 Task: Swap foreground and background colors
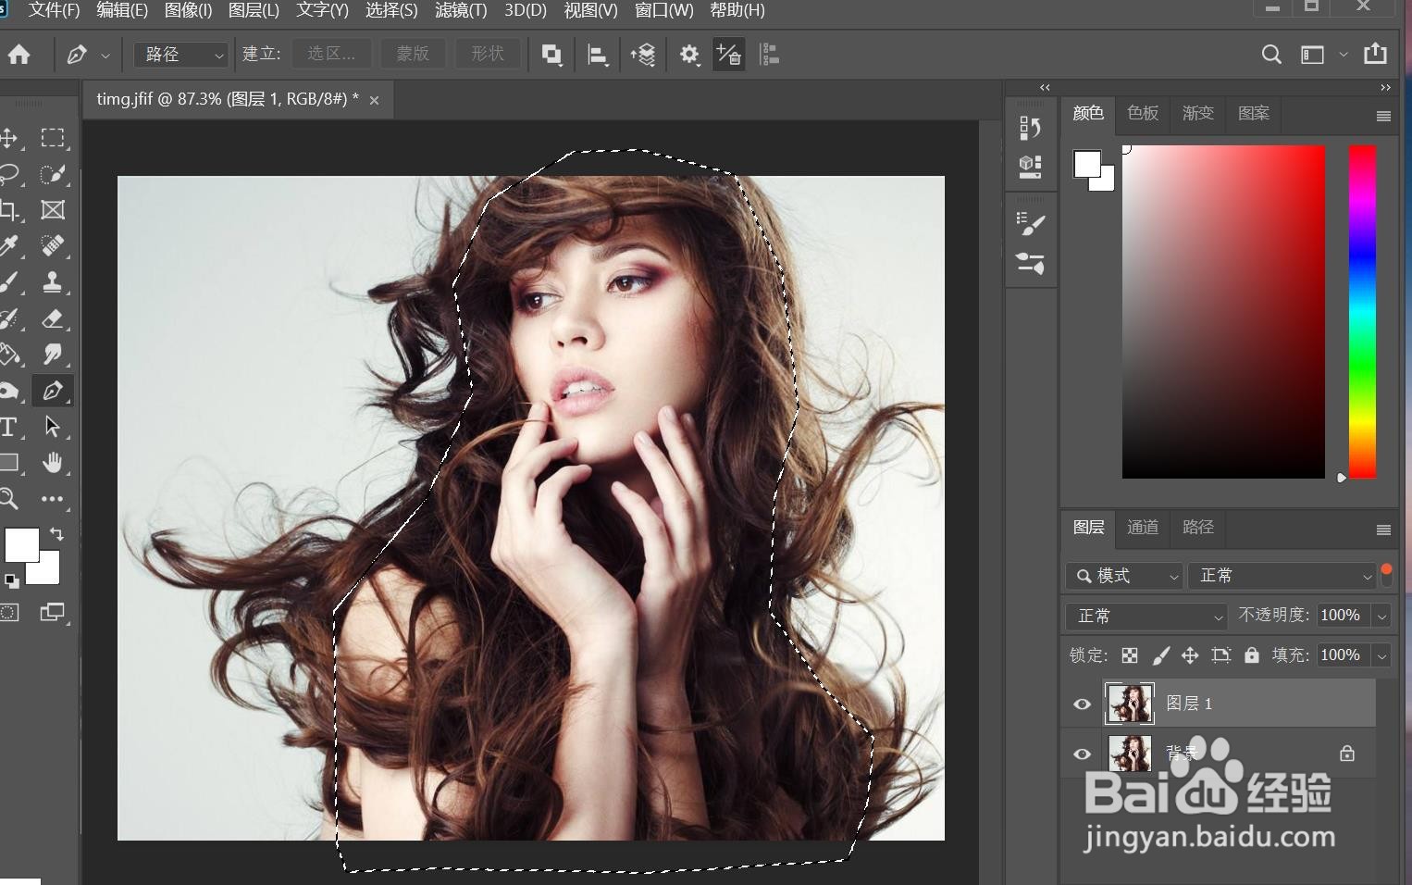(x=56, y=534)
